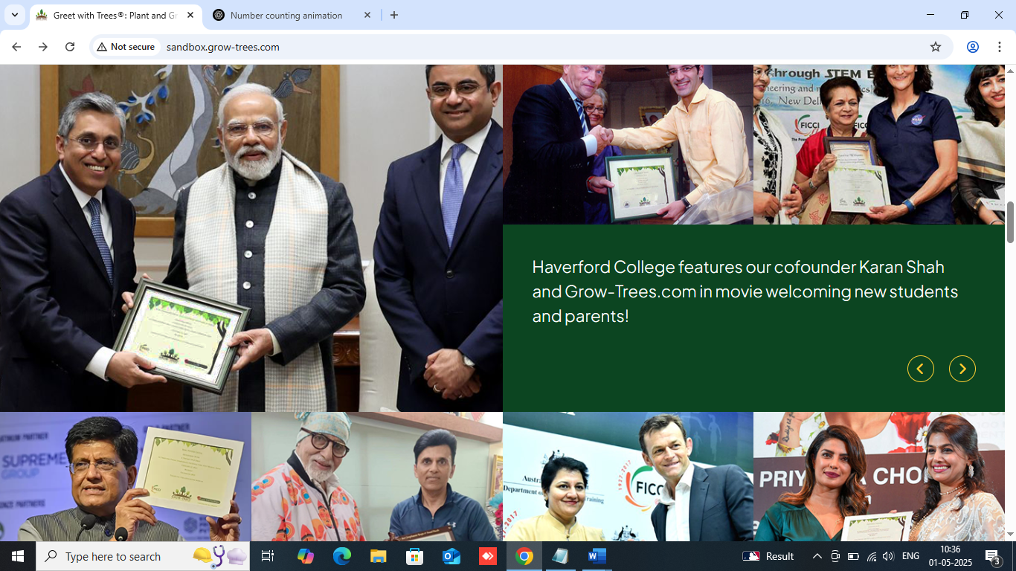Open the Chrome profile icon
The width and height of the screenshot is (1016, 571).
click(972, 47)
